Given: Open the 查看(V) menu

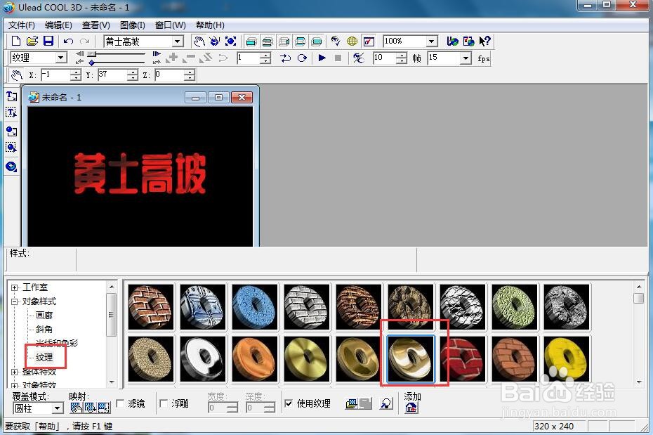Looking at the screenshot, I should click(96, 25).
